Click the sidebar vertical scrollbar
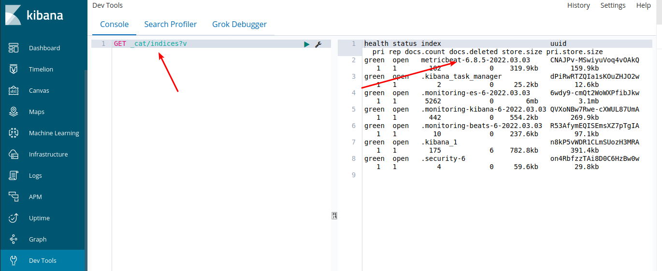Viewport: 662px width, 271px height. 86,170
